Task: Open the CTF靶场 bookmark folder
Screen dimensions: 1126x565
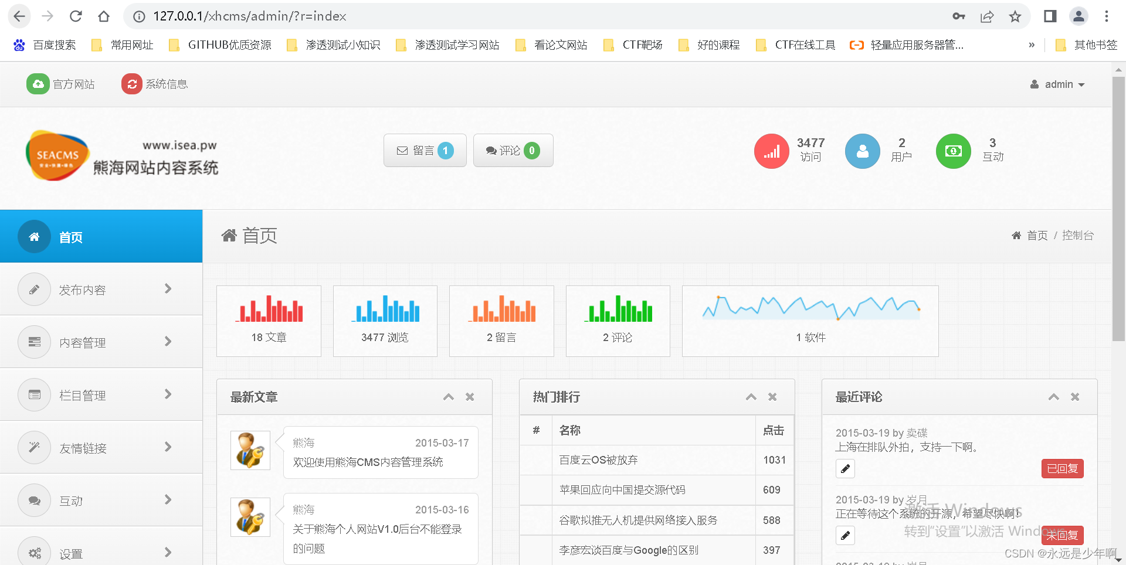Action: (x=633, y=45)
